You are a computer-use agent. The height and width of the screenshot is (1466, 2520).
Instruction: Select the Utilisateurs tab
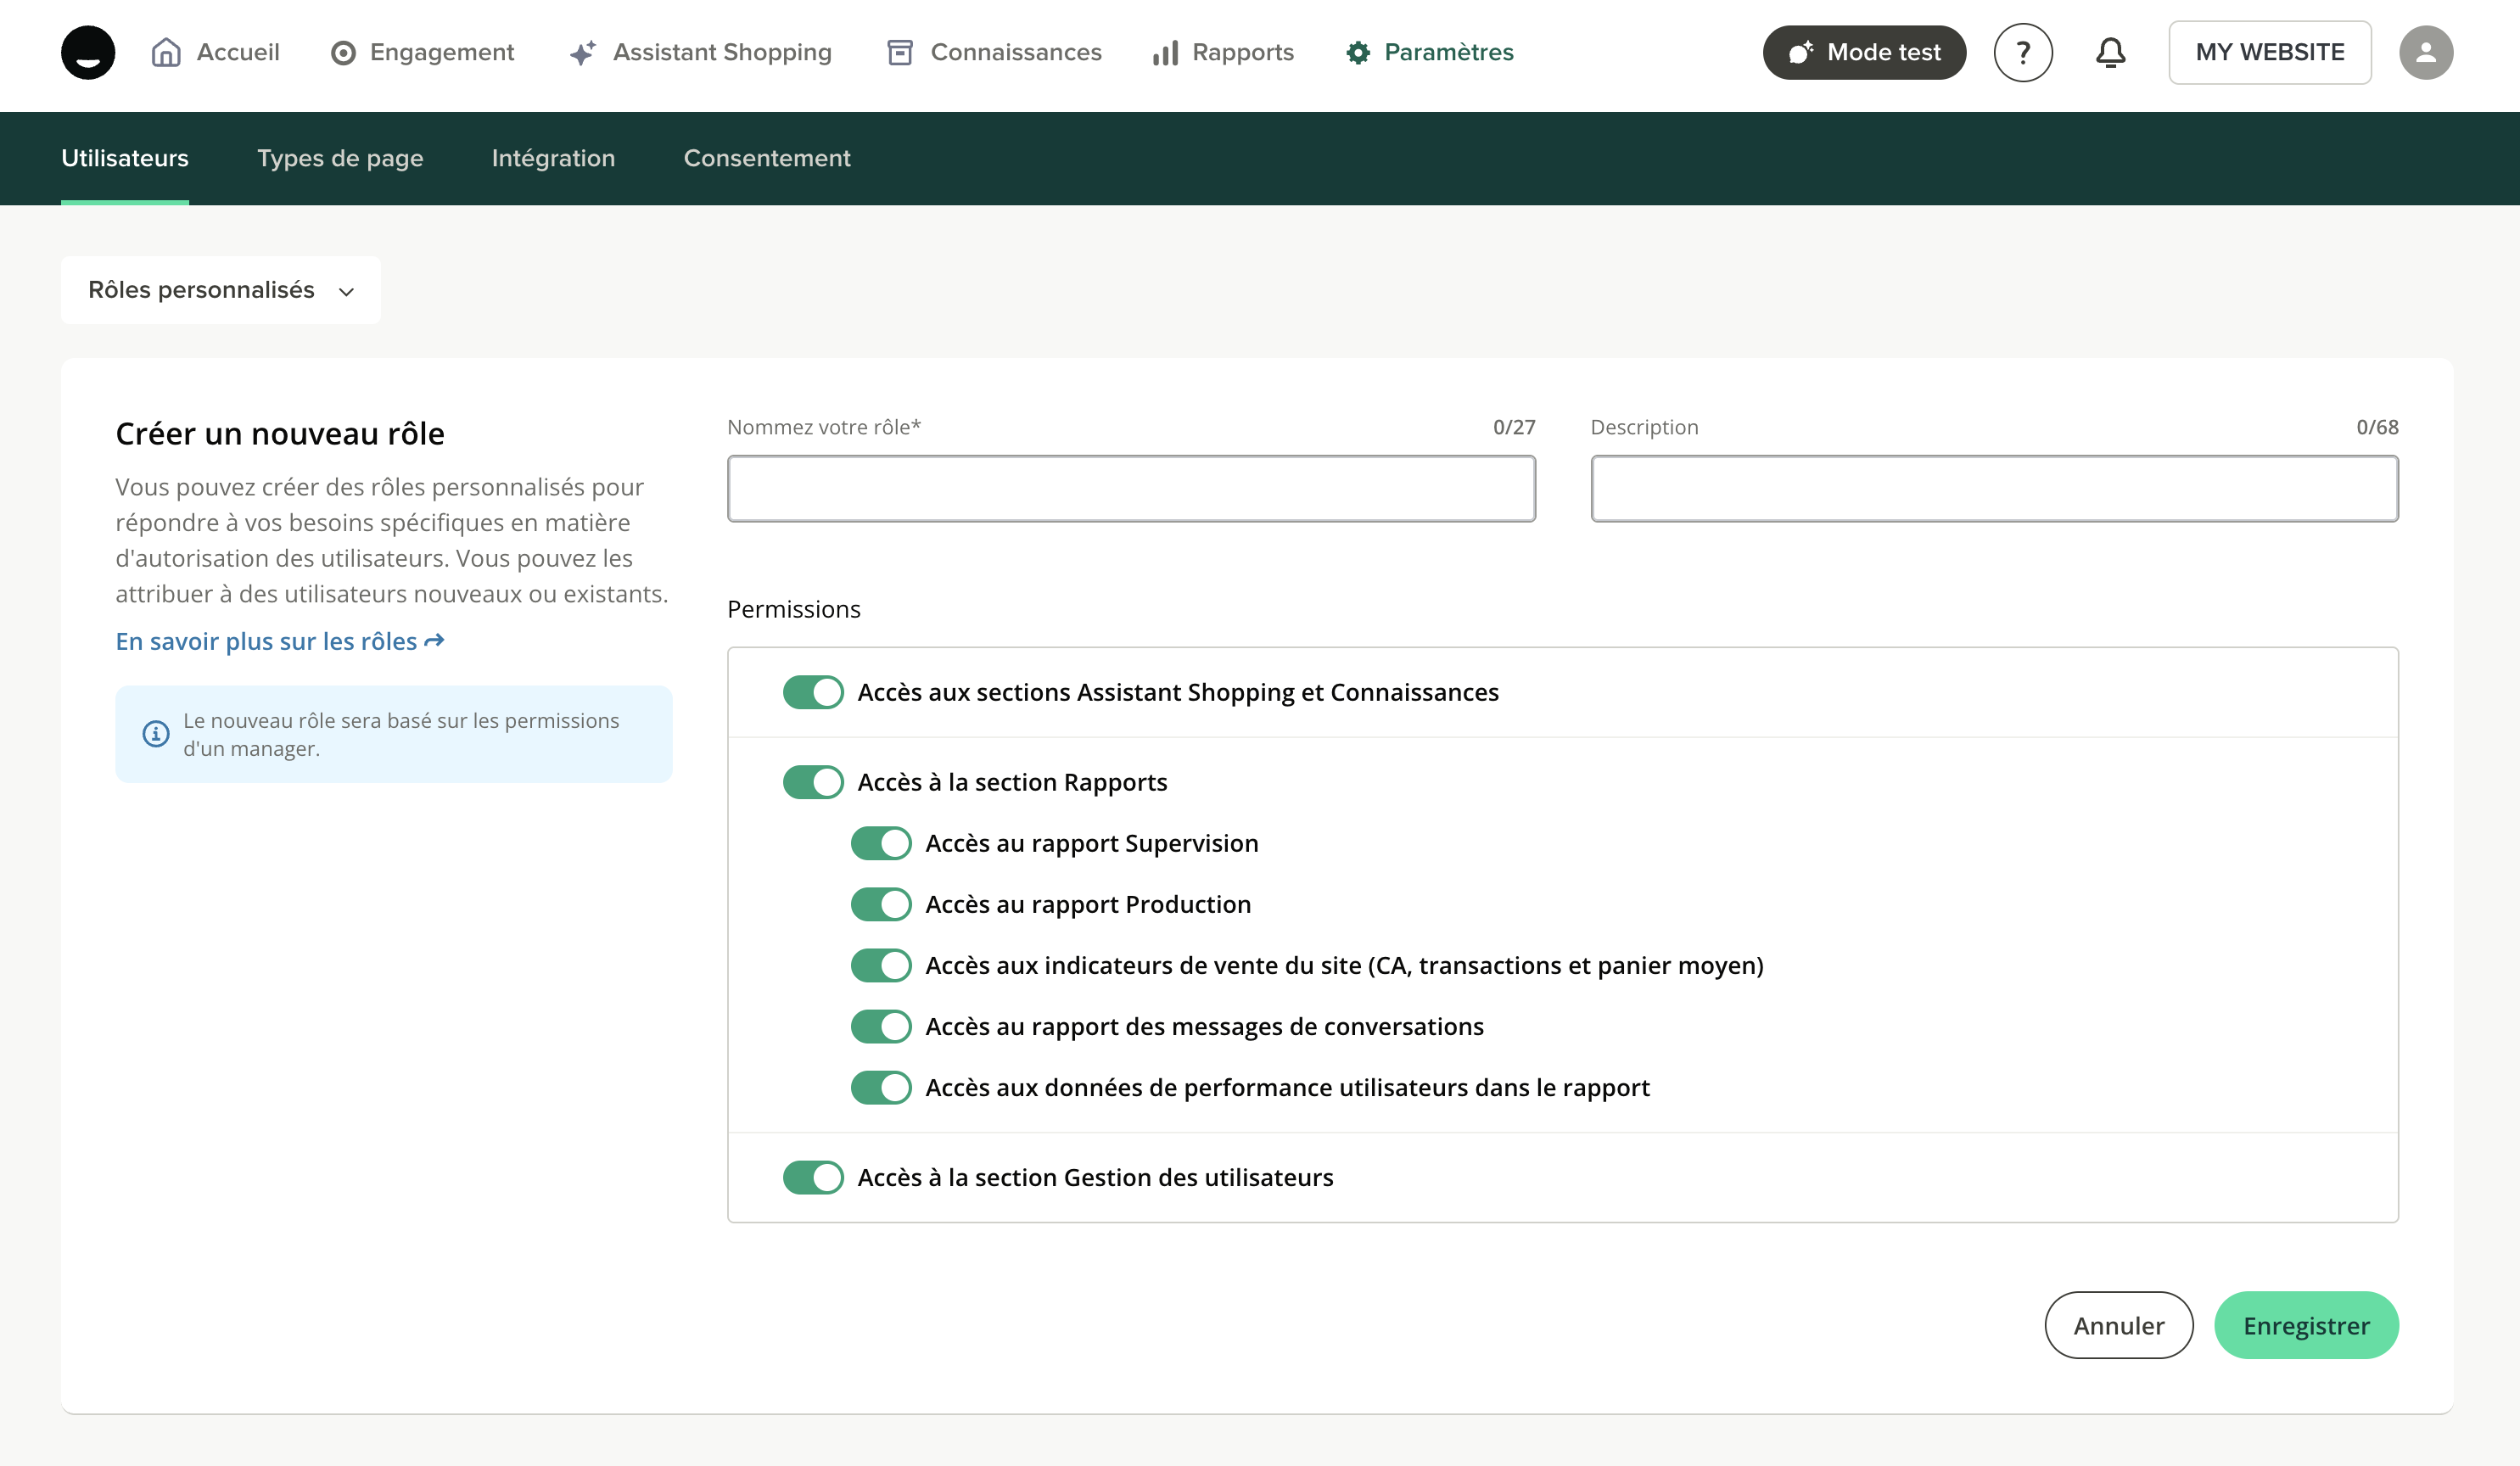pyautogui.click(x=125, y=158)
